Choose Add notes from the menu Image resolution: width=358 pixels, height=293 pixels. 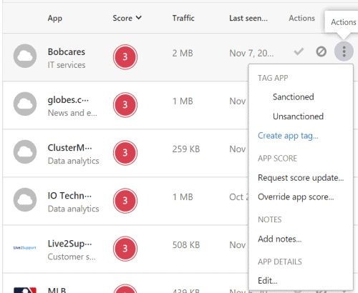[279, 239]
